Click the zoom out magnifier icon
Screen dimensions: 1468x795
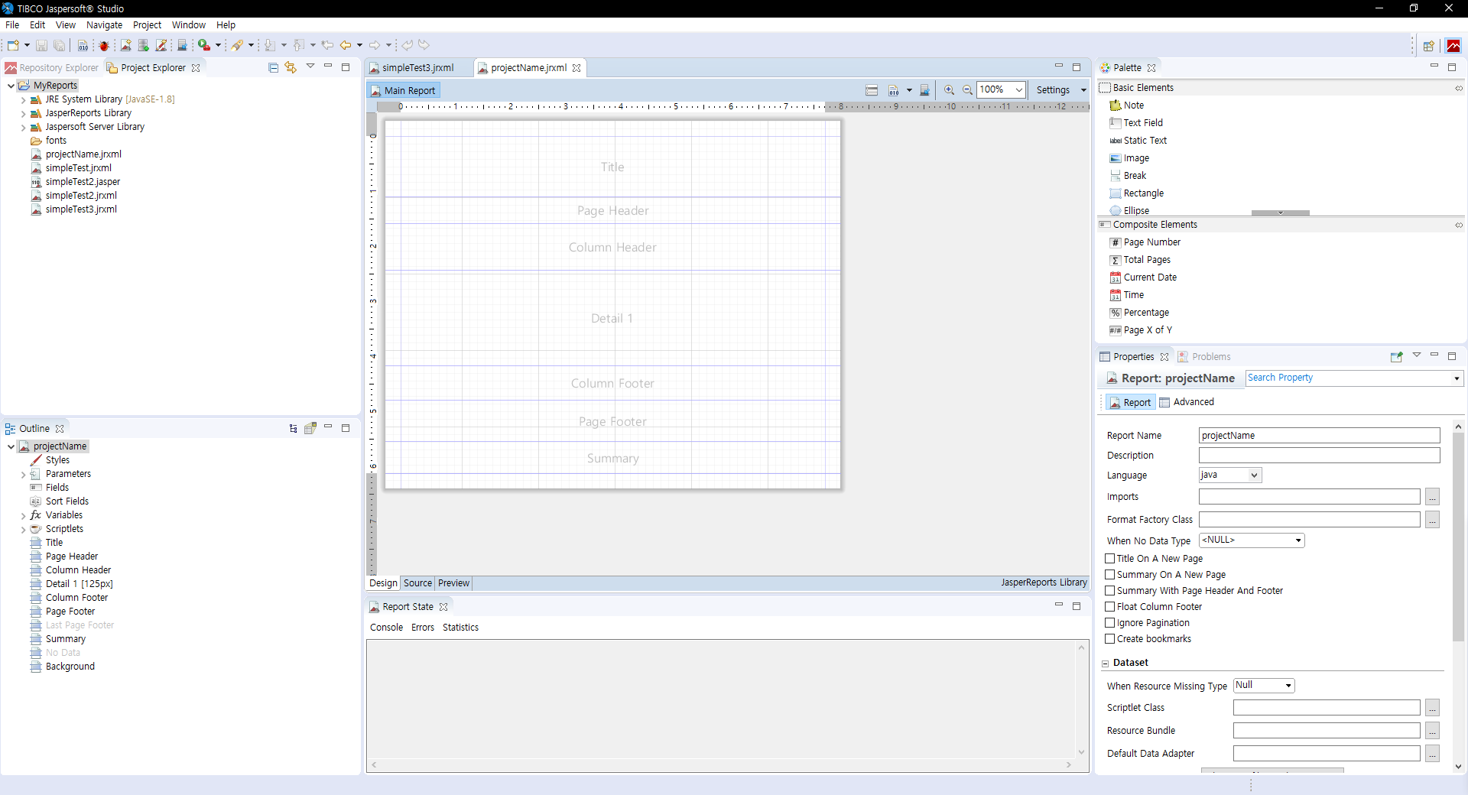click(967, 90)
